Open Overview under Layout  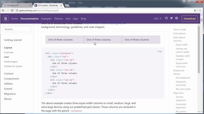point(9,52)
